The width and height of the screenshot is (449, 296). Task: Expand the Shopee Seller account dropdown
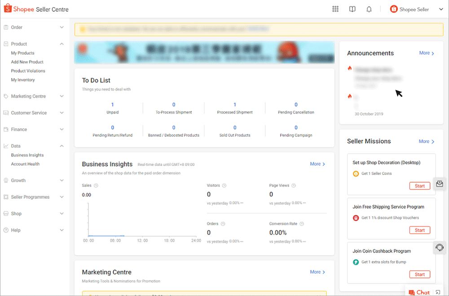click(440, 9)
